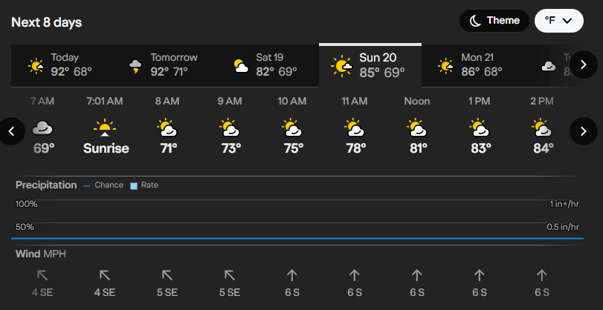Click the crescent moon icon in Theme
603x310 pixels.
476,21
